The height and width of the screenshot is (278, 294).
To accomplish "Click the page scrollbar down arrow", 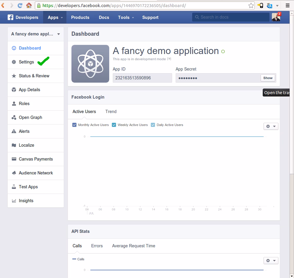I will click(x=292, y=276).
